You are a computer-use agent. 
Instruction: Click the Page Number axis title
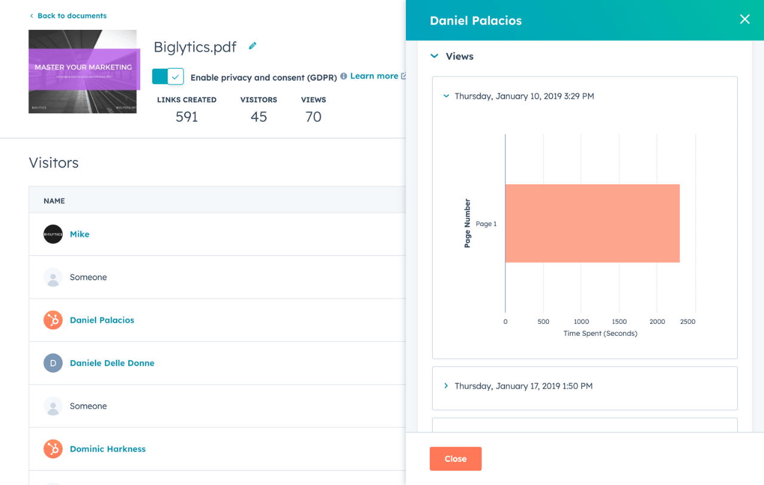[x=467, y=223]
